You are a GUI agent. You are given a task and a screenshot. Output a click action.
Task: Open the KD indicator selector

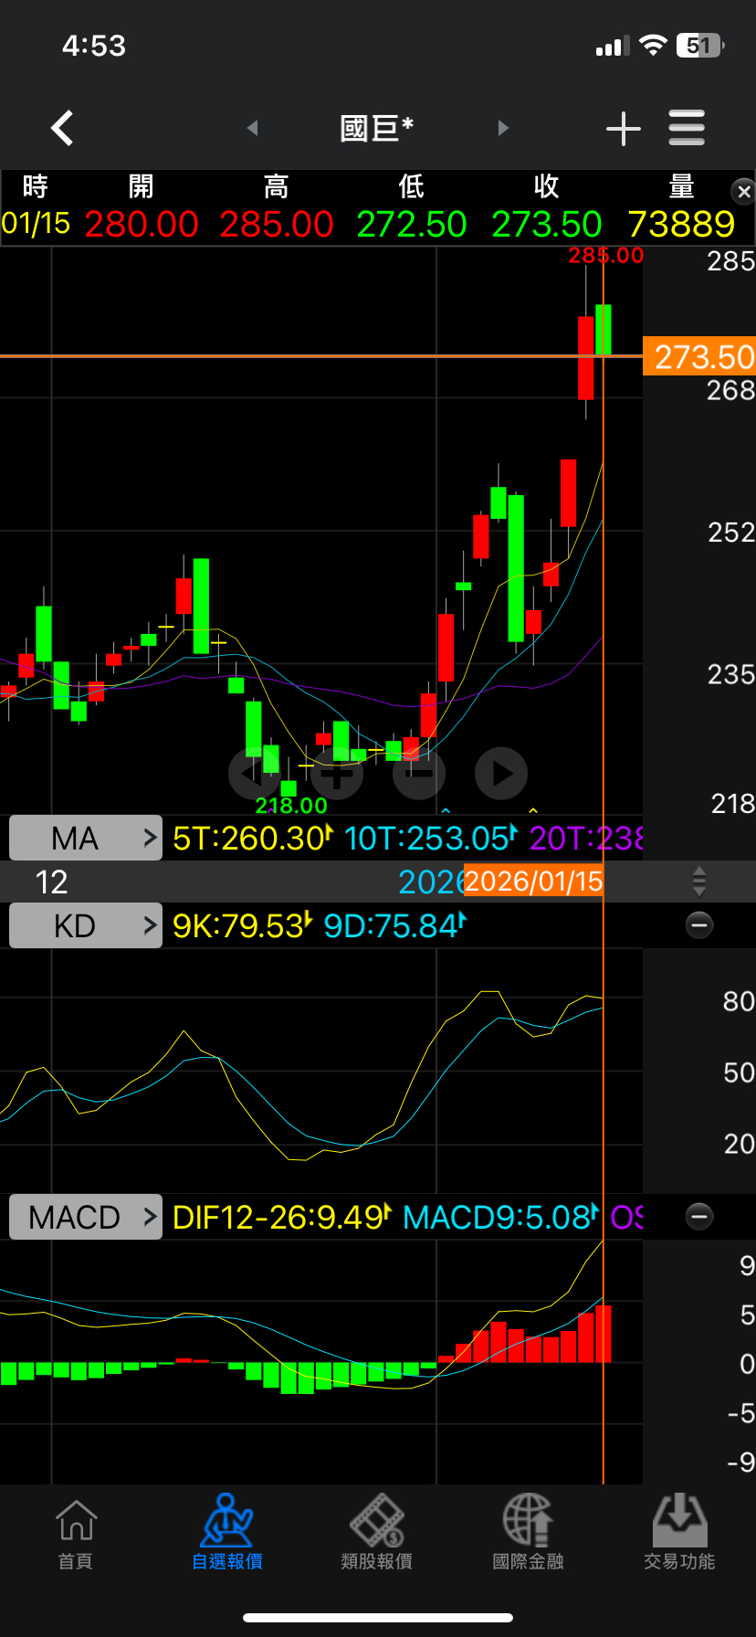point(86,925)
